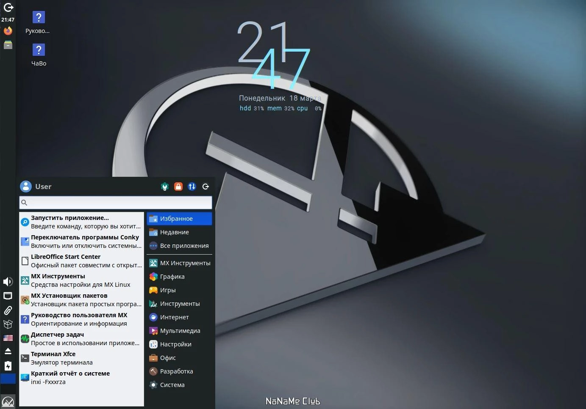586x409 pixels.
Task: Select the Система category
Action: tap(179, 385)
